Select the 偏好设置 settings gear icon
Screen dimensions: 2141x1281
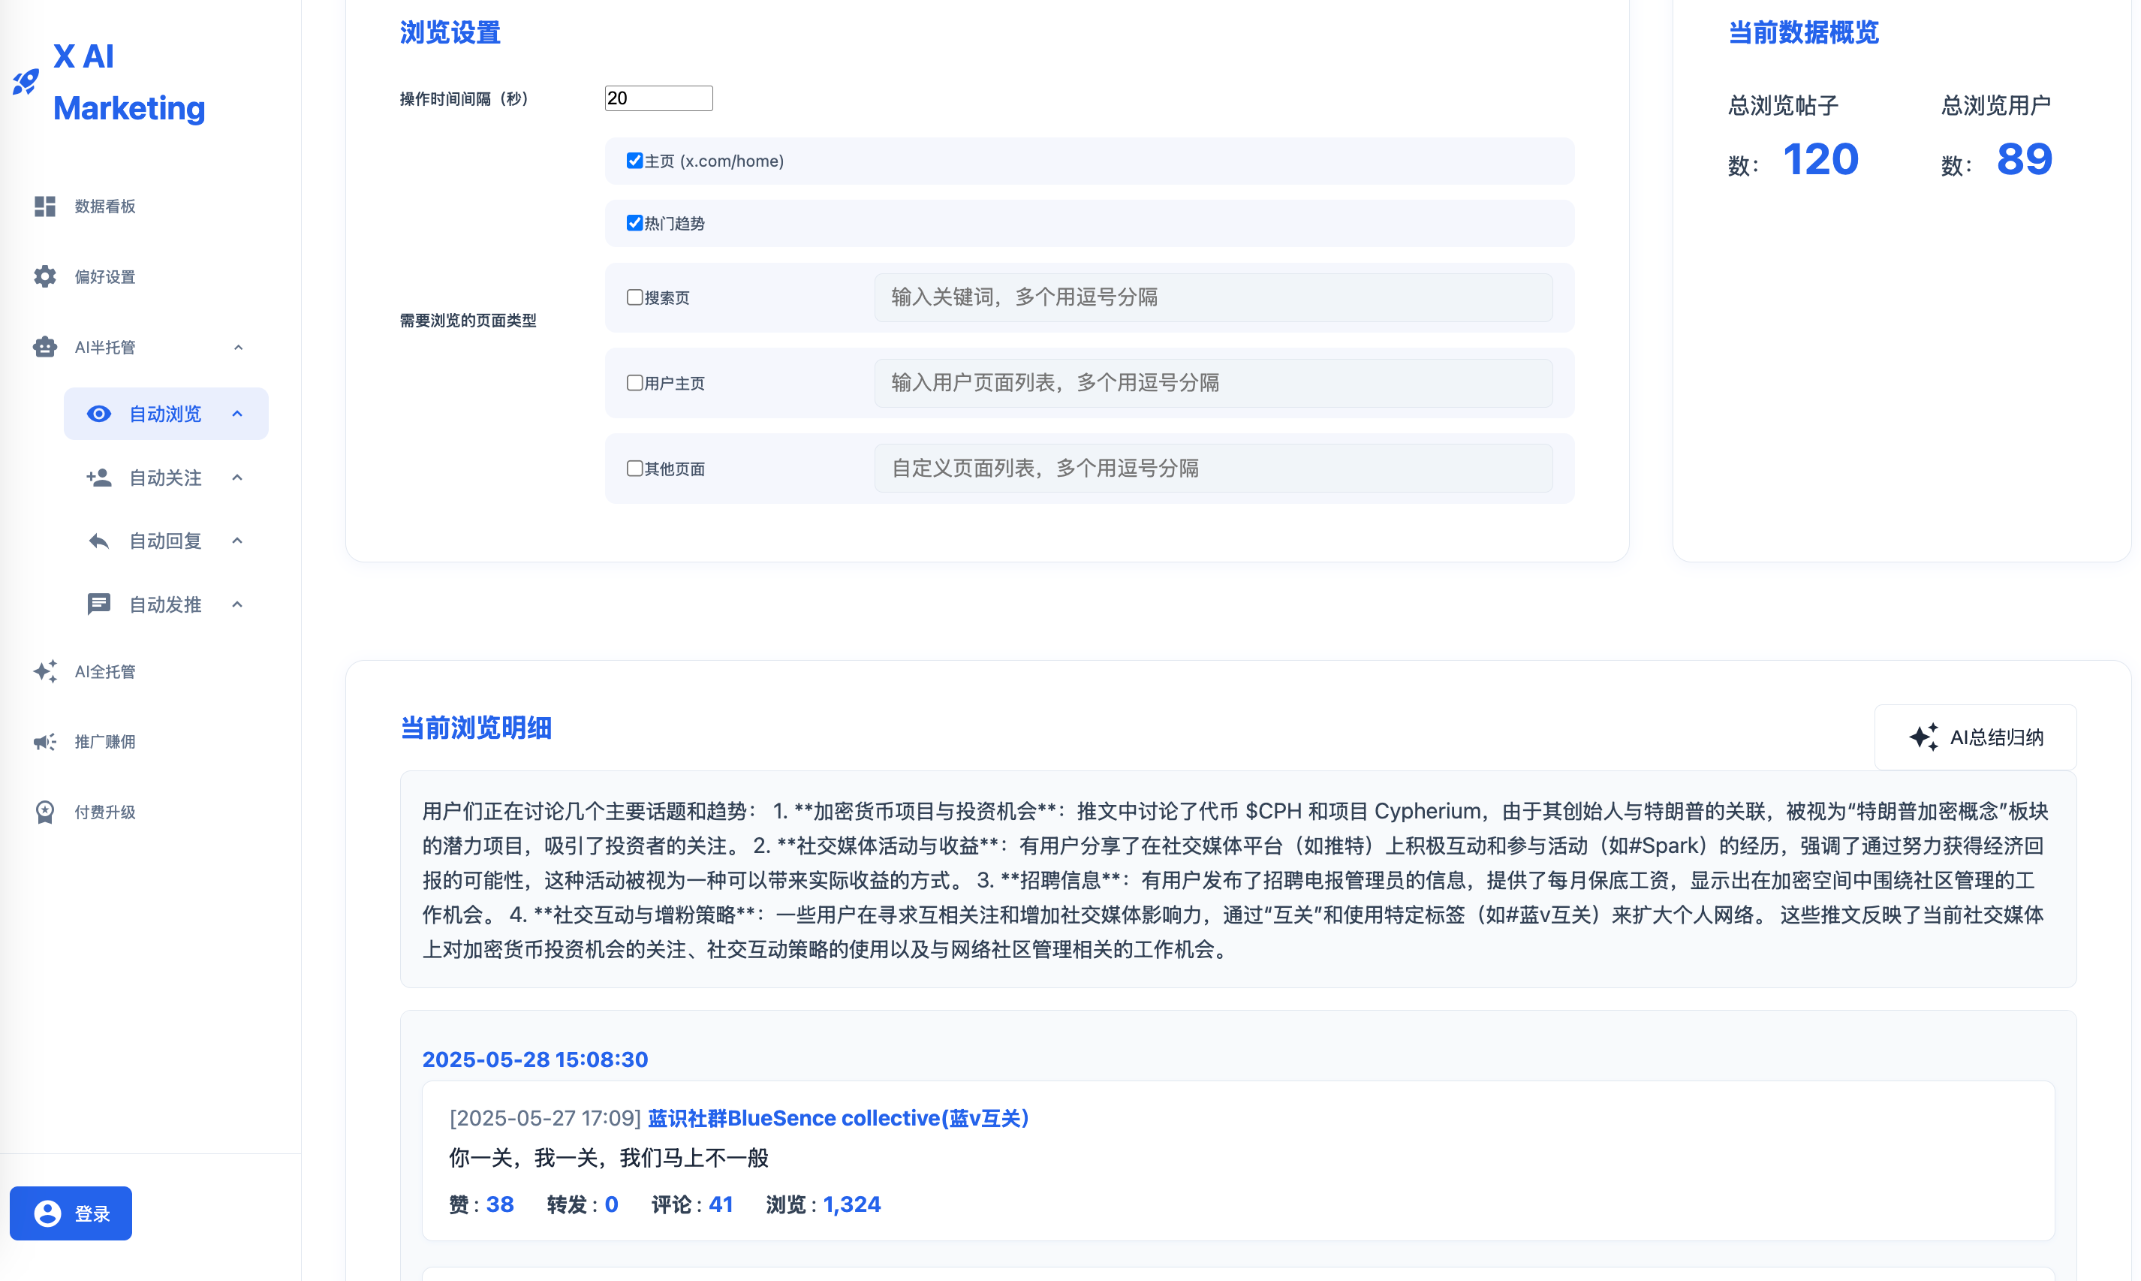[44, 276]
